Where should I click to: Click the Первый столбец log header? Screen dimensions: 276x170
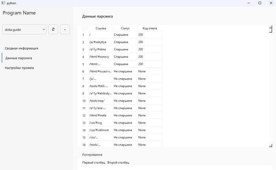(93, 163)
